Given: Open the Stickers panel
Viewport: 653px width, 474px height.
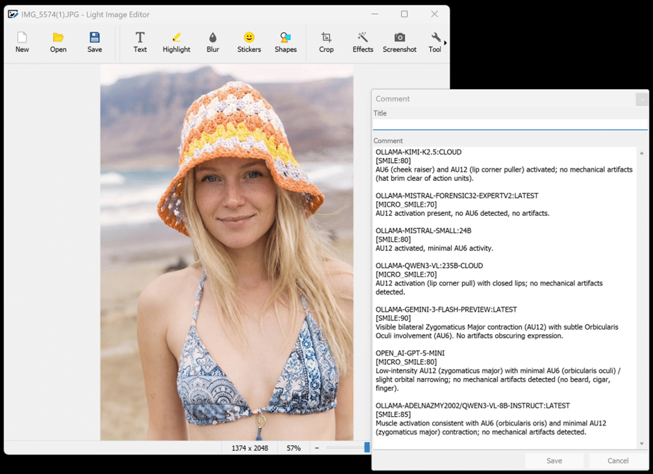Looking at the screenshot, I should tap(249, 42).
